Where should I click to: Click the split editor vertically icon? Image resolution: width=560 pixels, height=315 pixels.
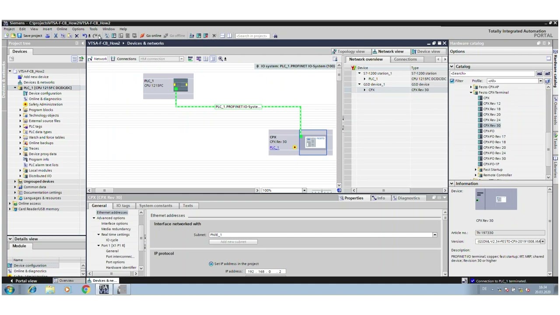(229, 36)
